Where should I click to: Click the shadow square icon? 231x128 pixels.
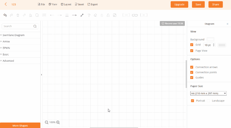pyautogui.click(x=37, y=15)
